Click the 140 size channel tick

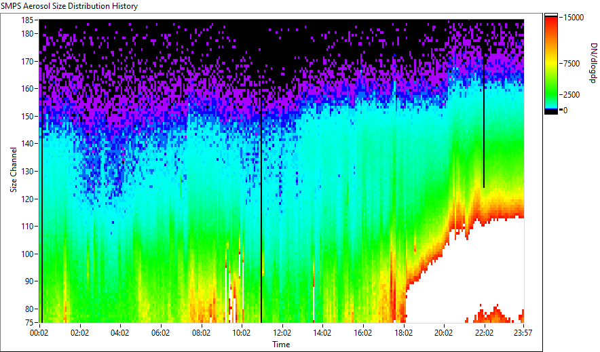27,144
